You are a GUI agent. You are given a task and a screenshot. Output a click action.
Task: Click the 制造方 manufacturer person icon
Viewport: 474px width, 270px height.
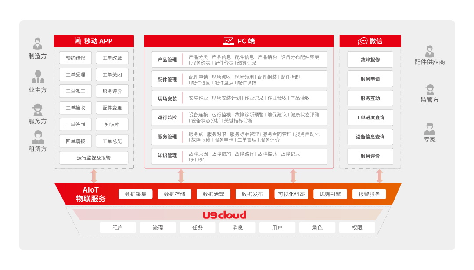[x=38, y=44]
